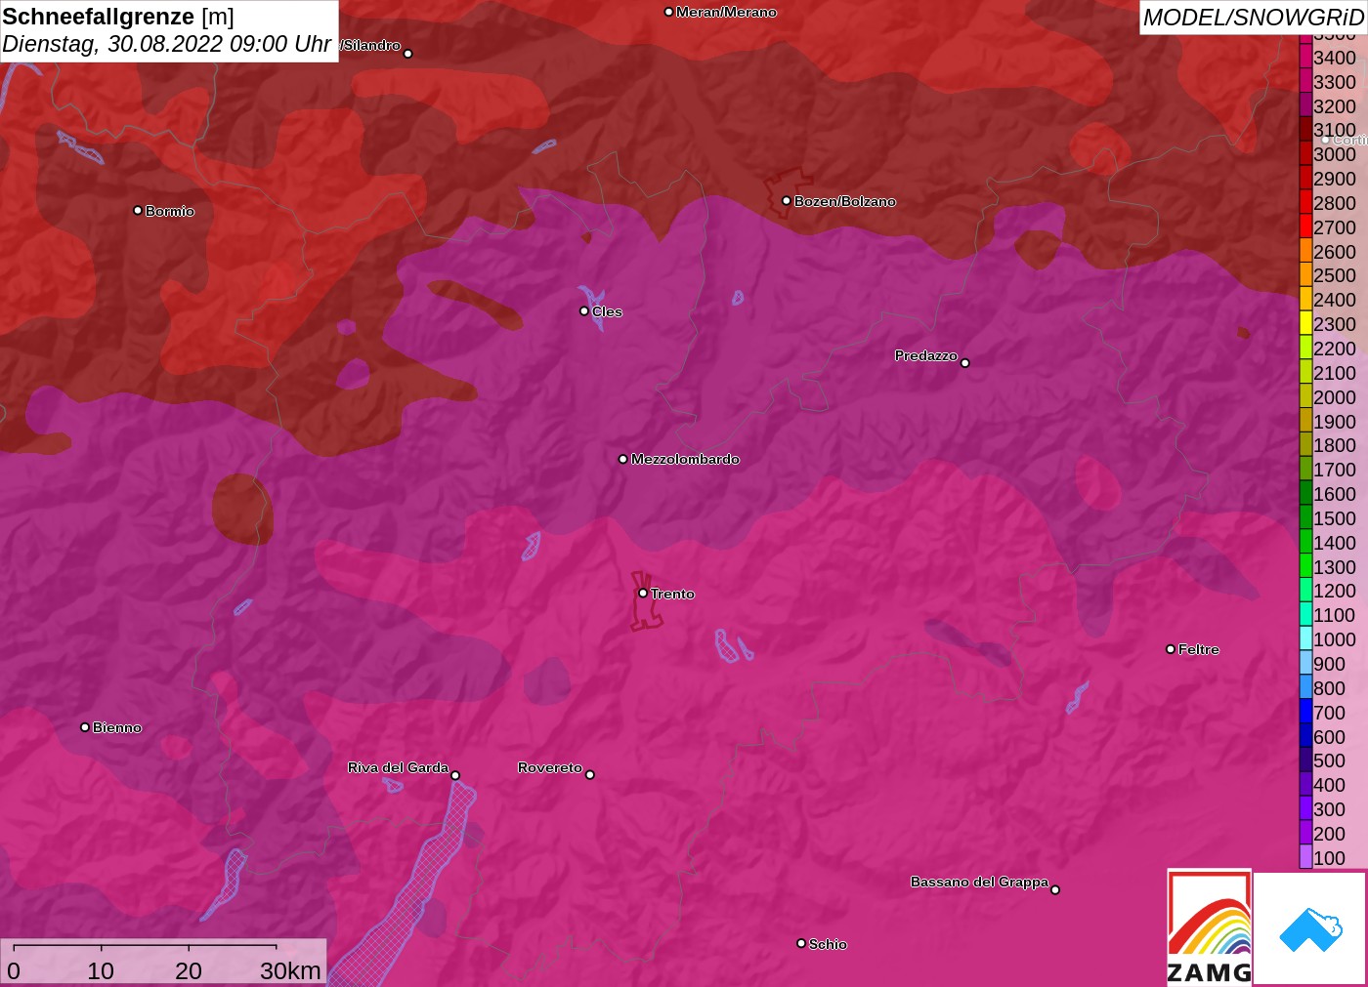Screen dimensions: 1368x987
Task: Click the 10 tick on scale bar
Action: (101, 970)
